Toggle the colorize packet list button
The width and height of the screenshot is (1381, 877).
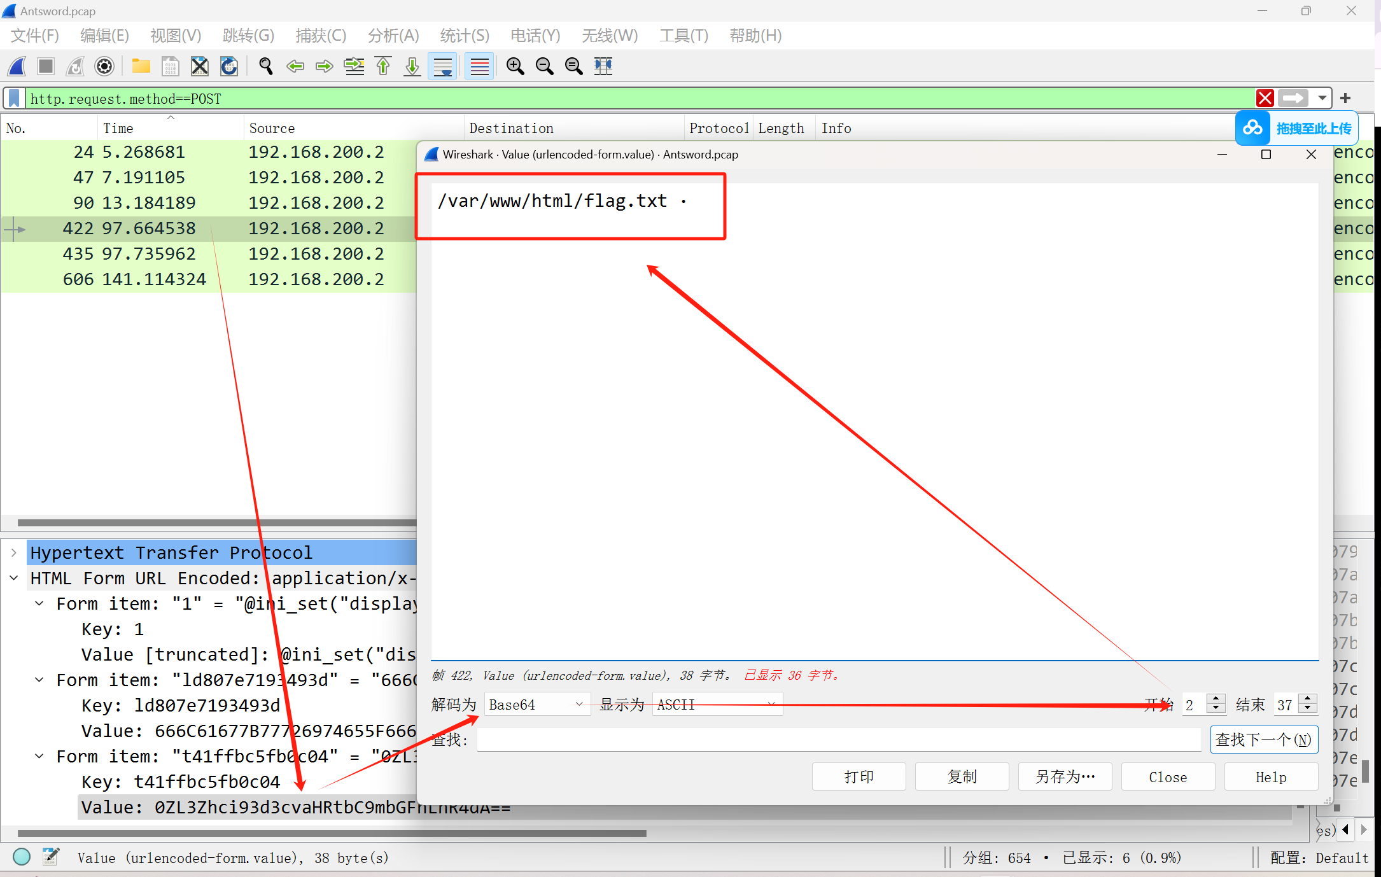[479, 66]
